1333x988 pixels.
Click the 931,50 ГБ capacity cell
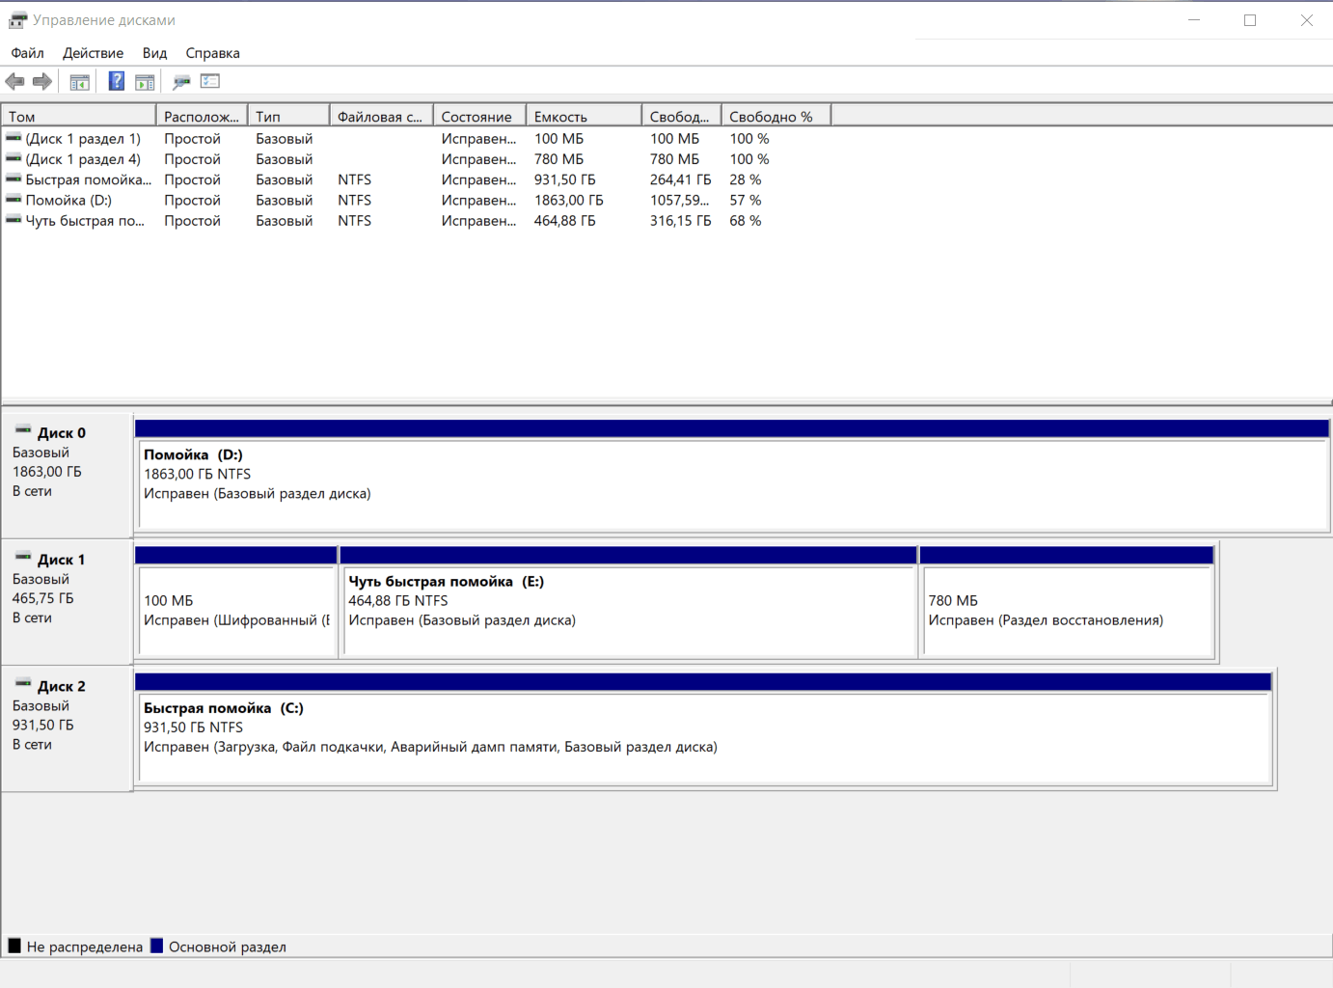tap(565, 179)
